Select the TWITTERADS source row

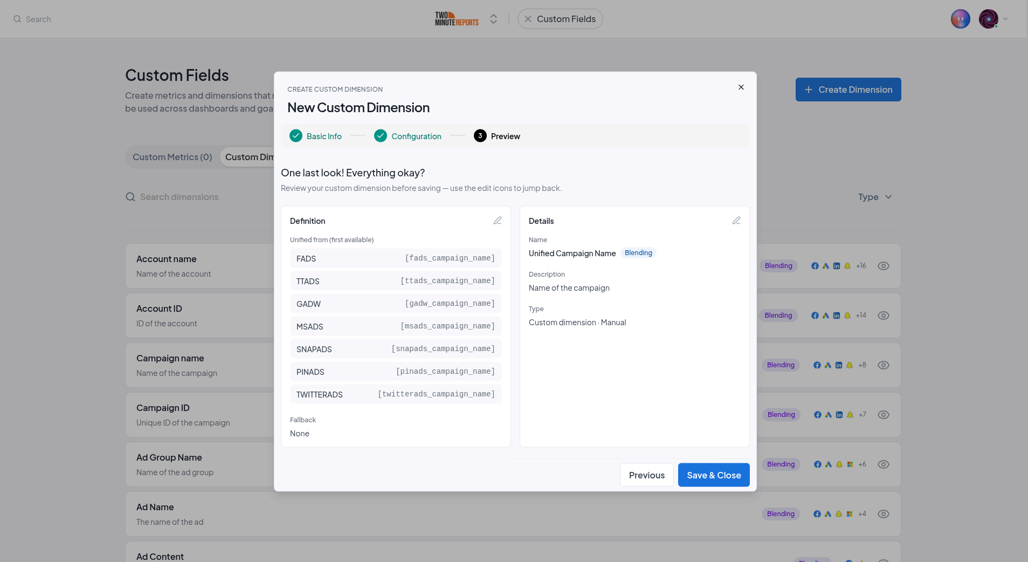pos(396,394)
